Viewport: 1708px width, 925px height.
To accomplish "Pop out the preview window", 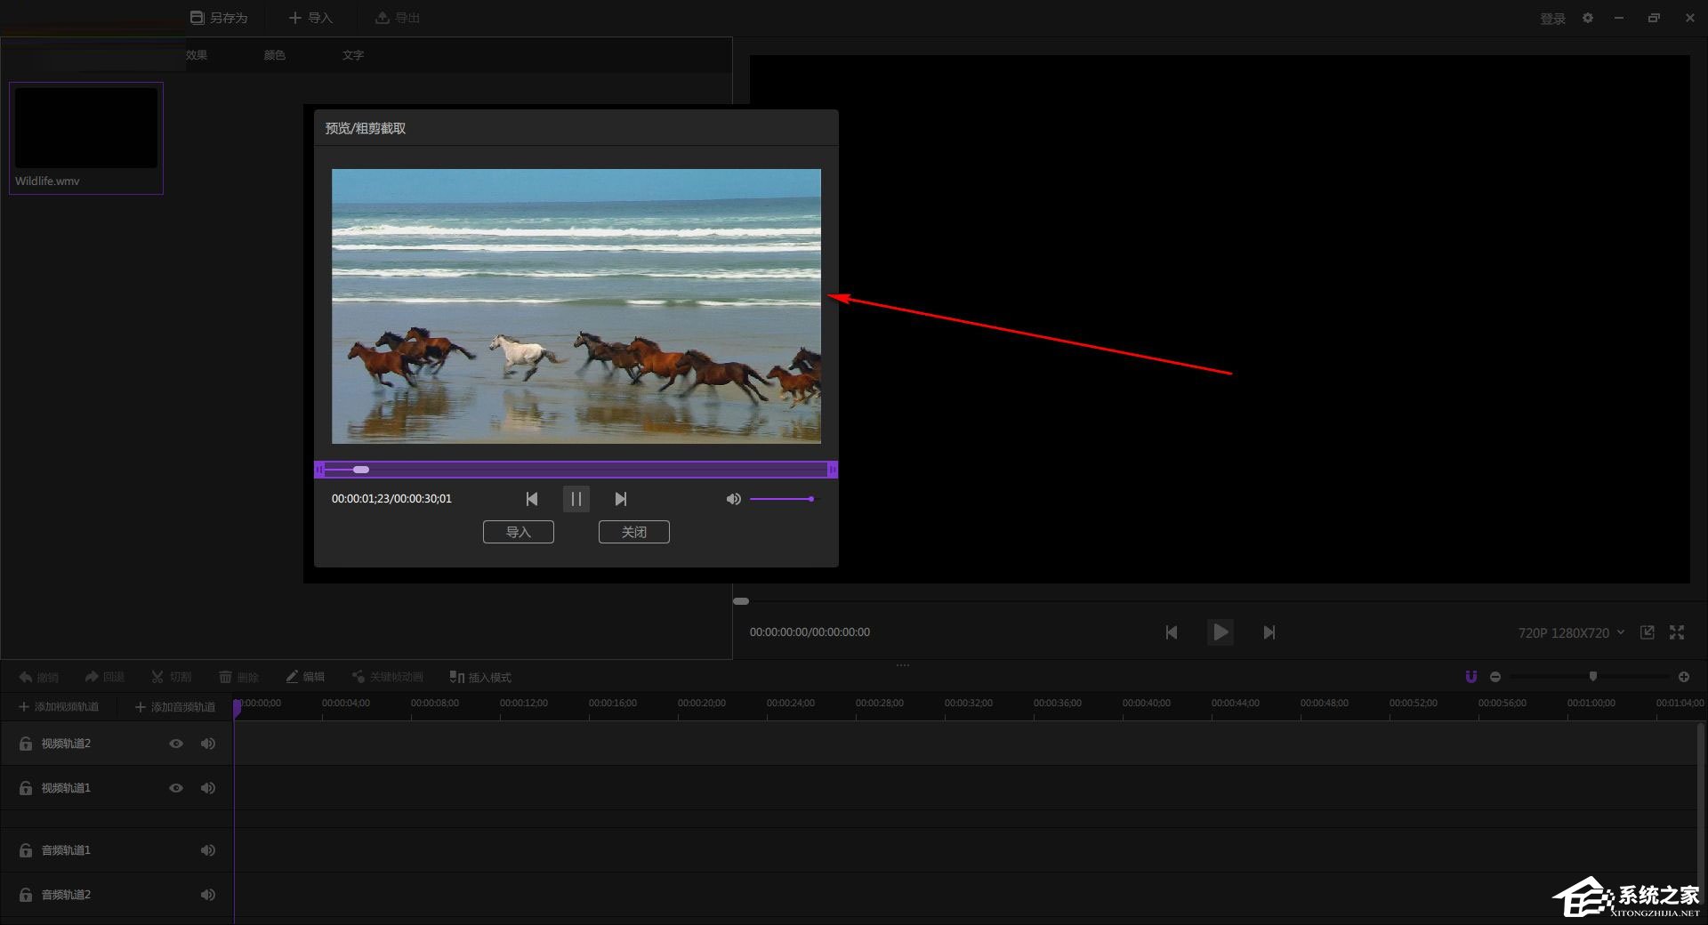I will 1648,632.
